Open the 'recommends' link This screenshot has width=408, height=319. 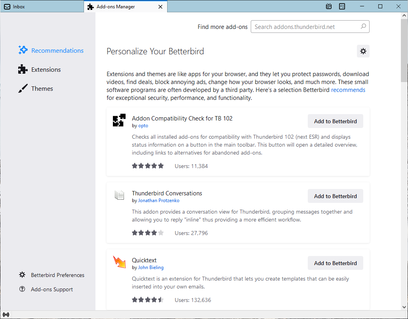(348, 90)
